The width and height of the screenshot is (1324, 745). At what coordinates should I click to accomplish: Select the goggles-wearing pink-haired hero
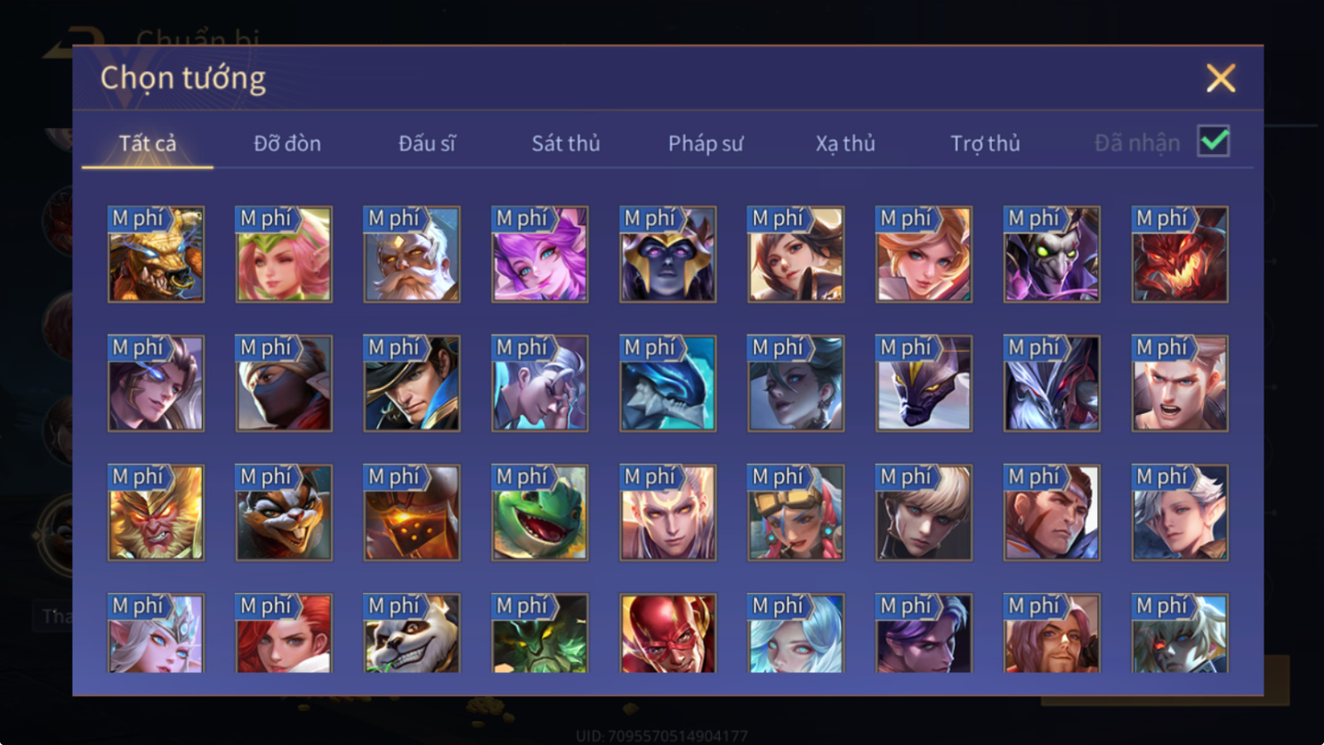pyautogui.click(x=796, y=513)
